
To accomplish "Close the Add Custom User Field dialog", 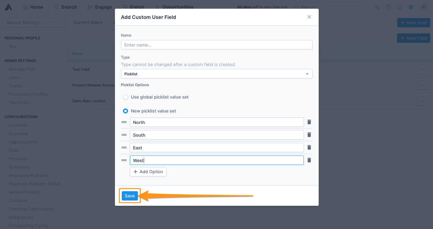I will (309, 17).
